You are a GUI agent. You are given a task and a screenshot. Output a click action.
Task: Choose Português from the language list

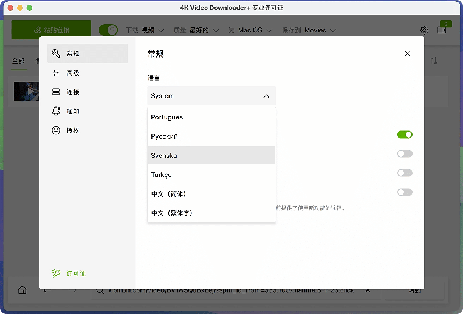click(211, 117)
